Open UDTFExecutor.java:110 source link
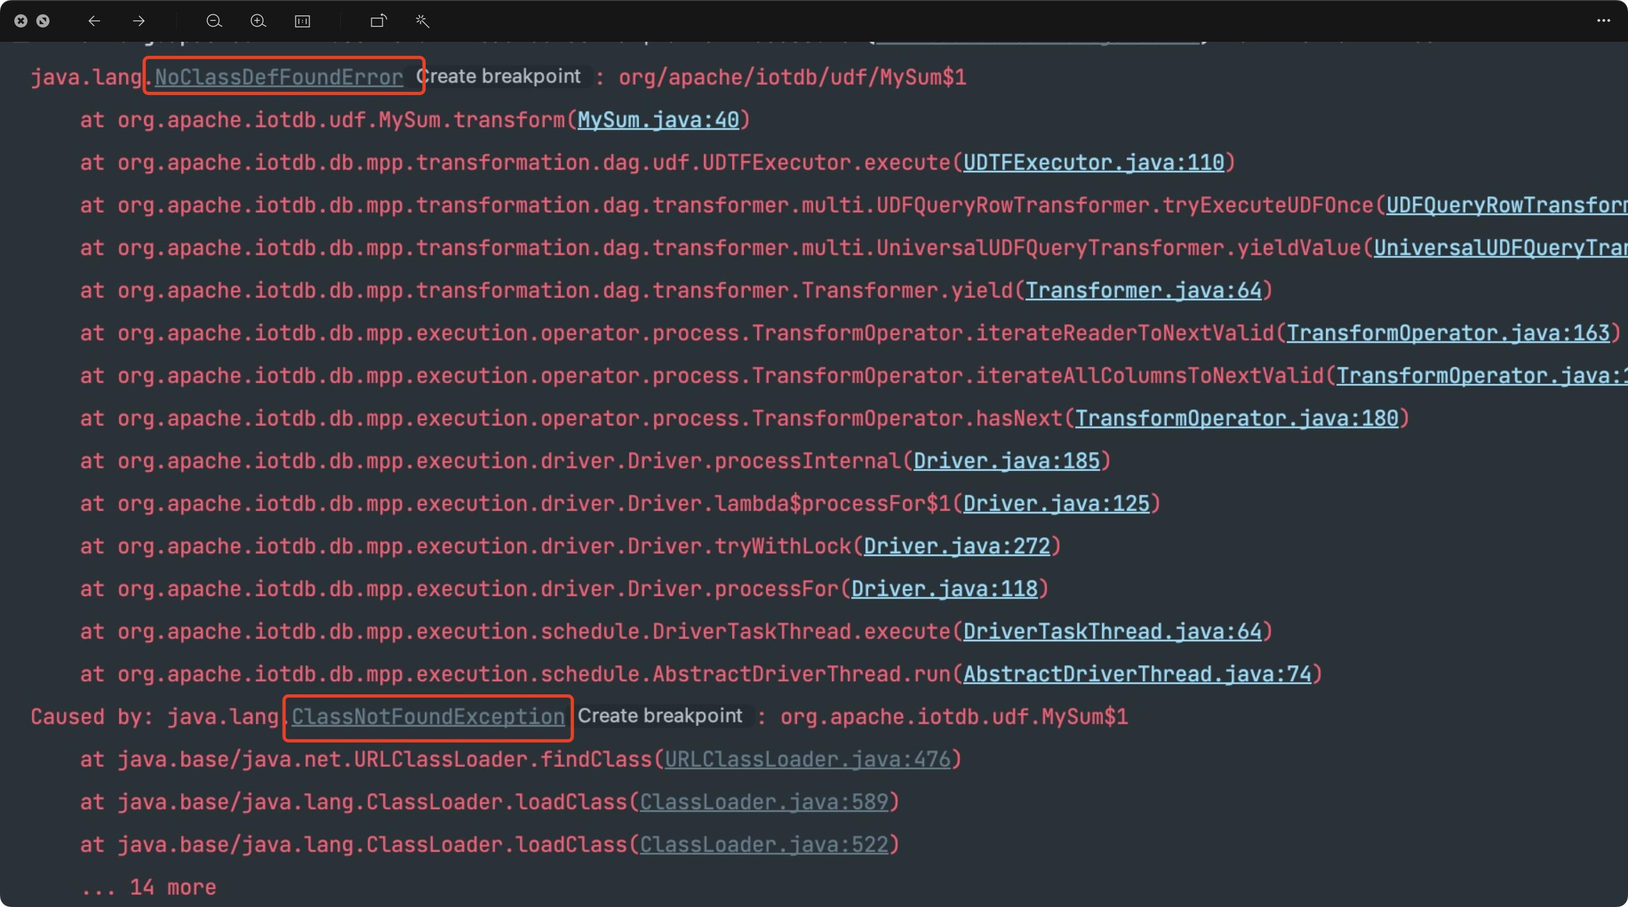Image resolution: width=1628 pixels, height=907 pixels. [1093, 162]
